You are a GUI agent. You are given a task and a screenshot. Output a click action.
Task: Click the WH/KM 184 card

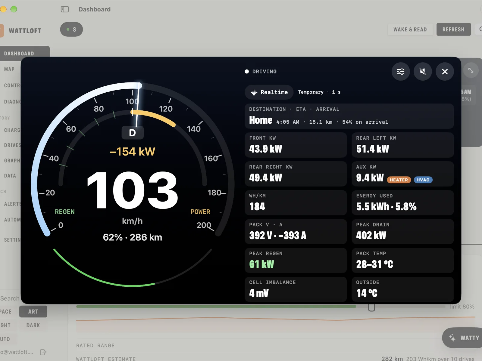pyautogui.click(x=296, y=203)
